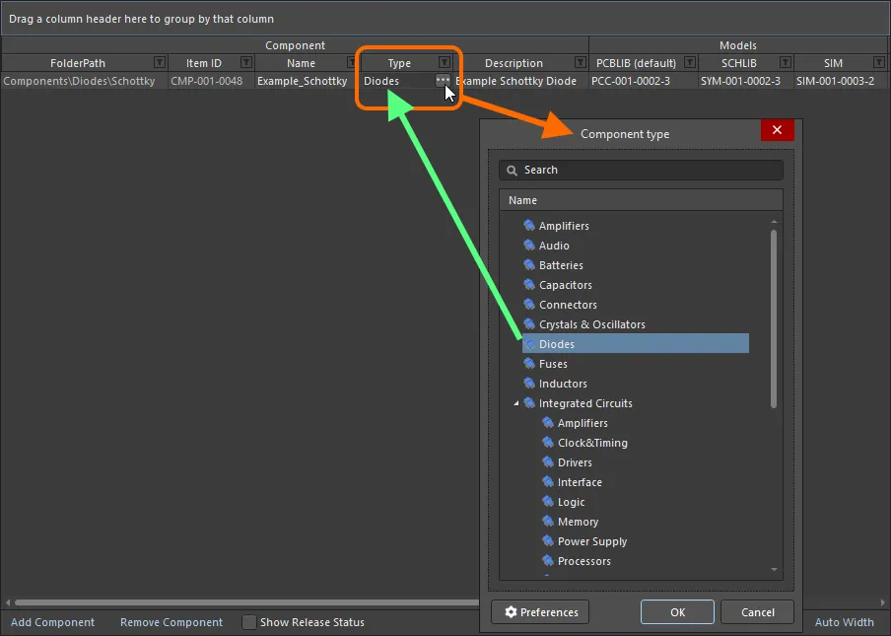Click the Drivers type icon
The width and height of the screenshot is (891, 636).
coord(548,462)
